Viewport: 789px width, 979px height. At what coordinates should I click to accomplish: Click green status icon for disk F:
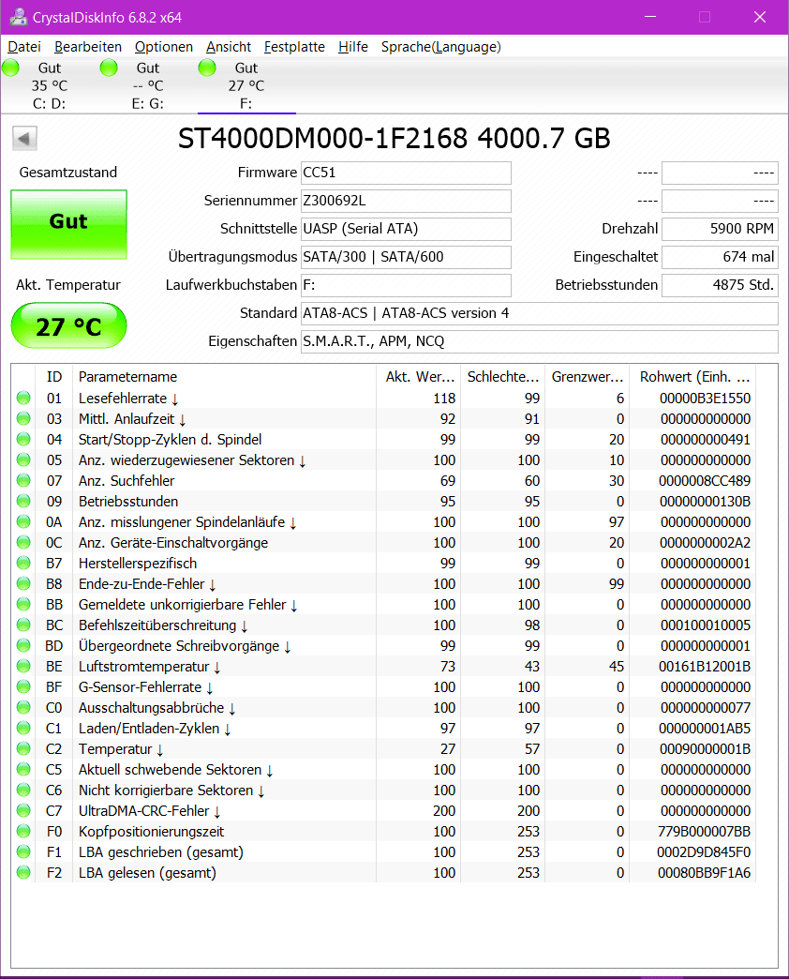[207, 68]
